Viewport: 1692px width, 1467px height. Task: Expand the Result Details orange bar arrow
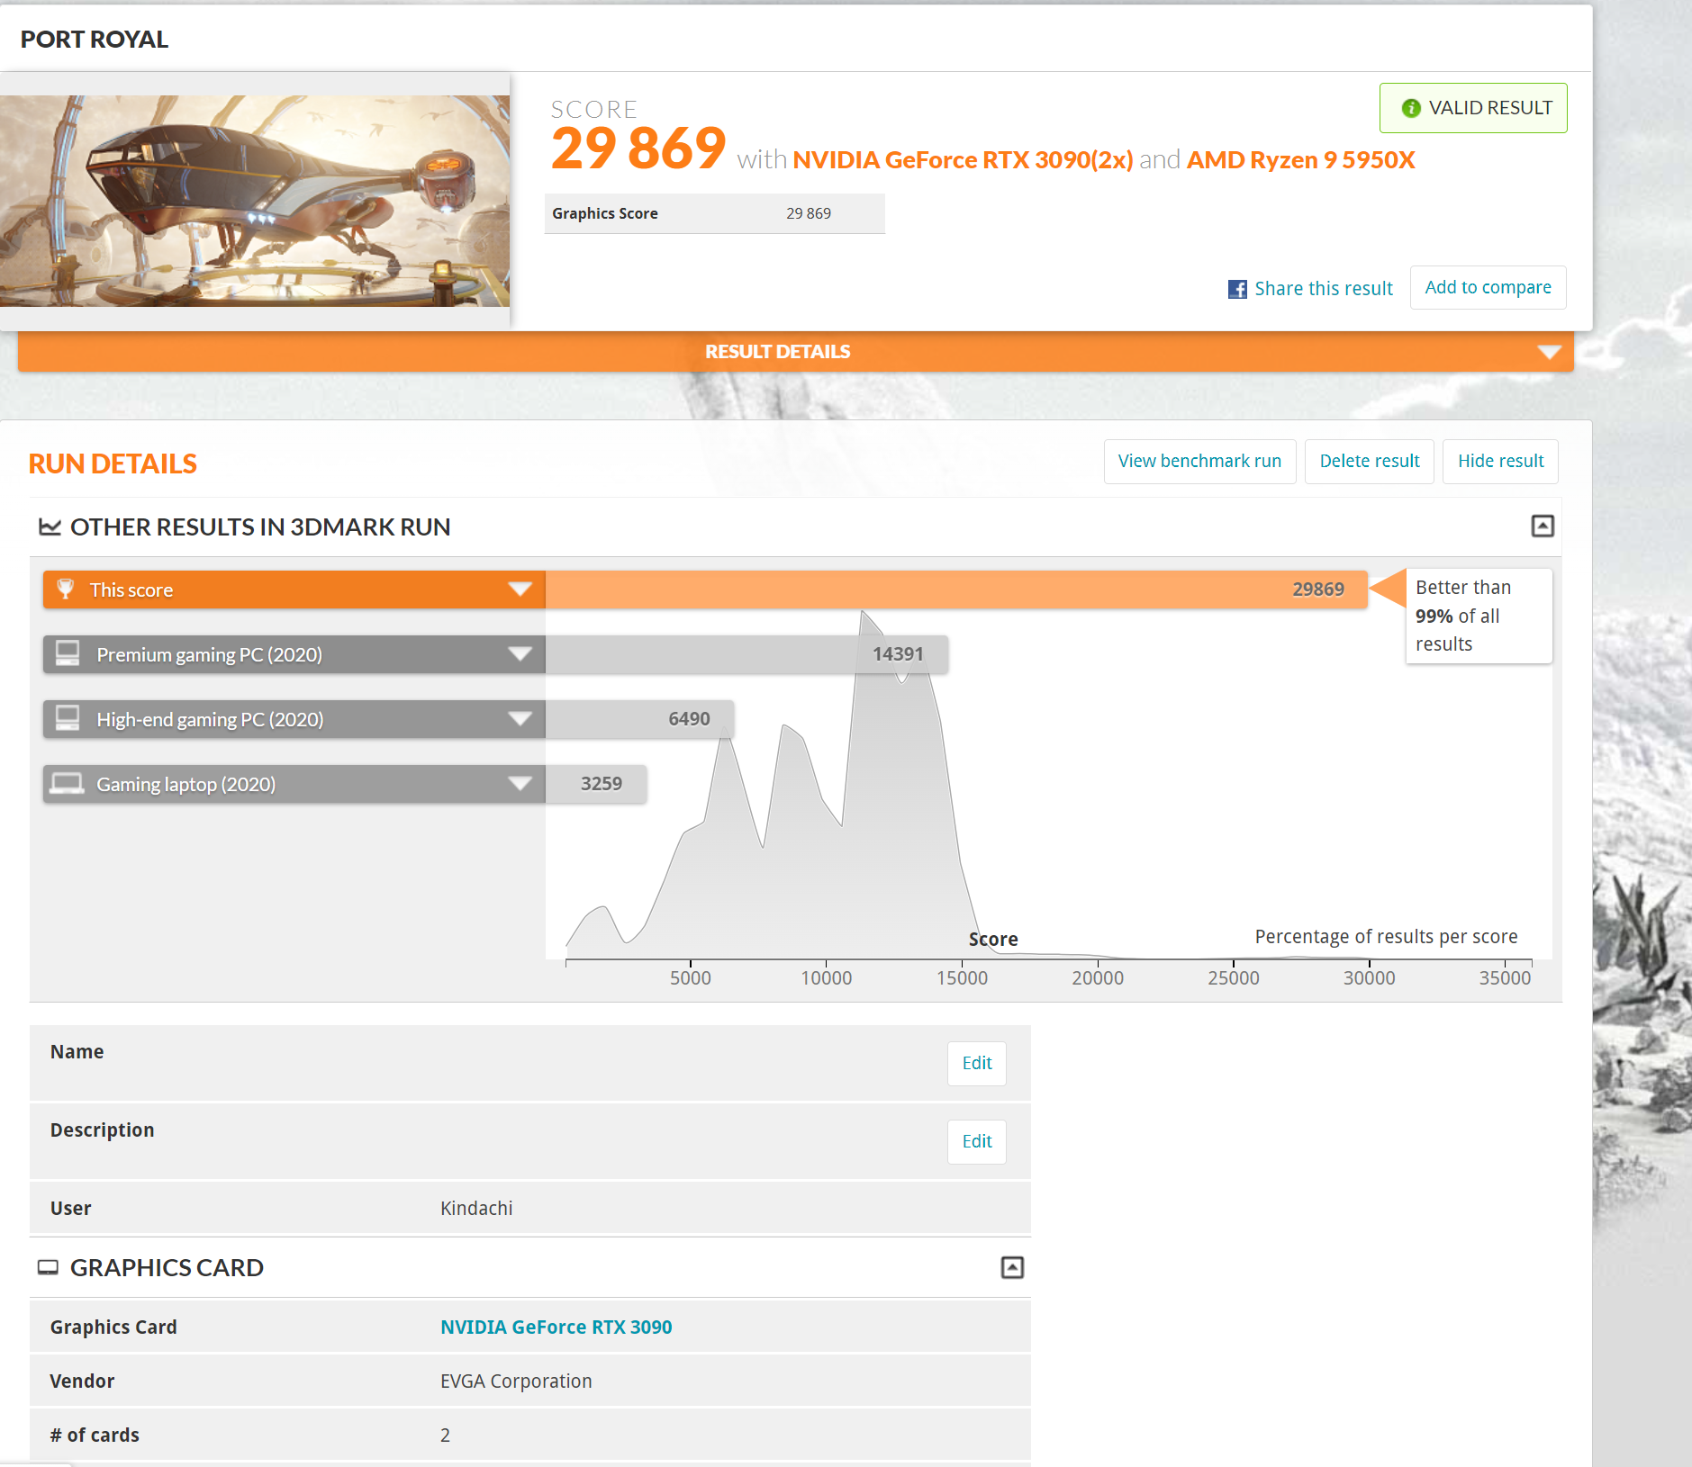(x=1549, y=352)
